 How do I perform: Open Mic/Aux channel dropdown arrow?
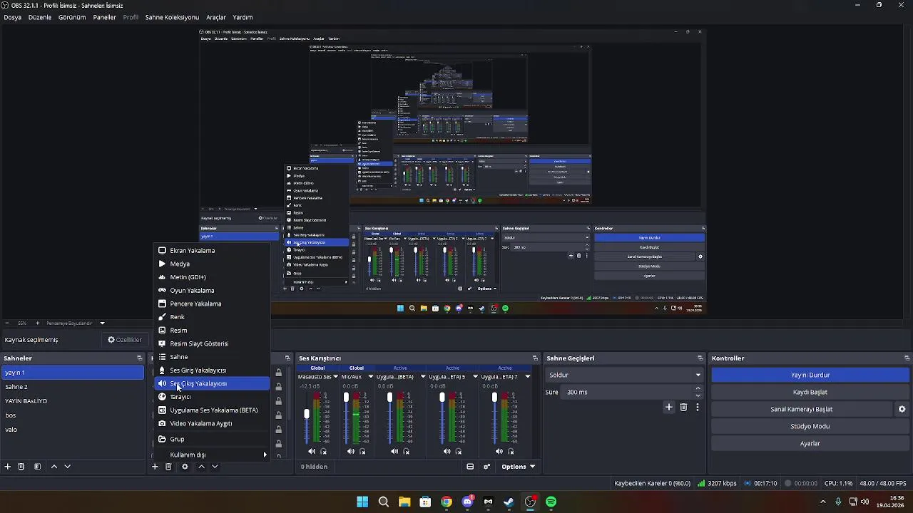pyautogui.click(x=370, y=376)
